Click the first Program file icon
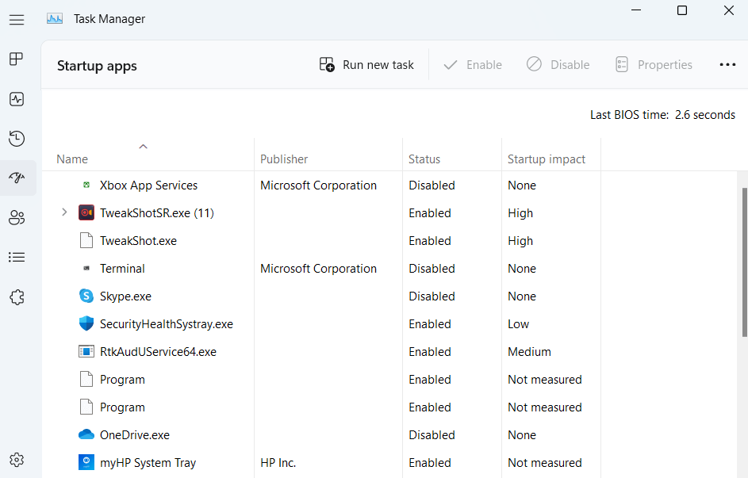Screen dimensions: 748x478 pyautogui.click(x=86, y=380)
